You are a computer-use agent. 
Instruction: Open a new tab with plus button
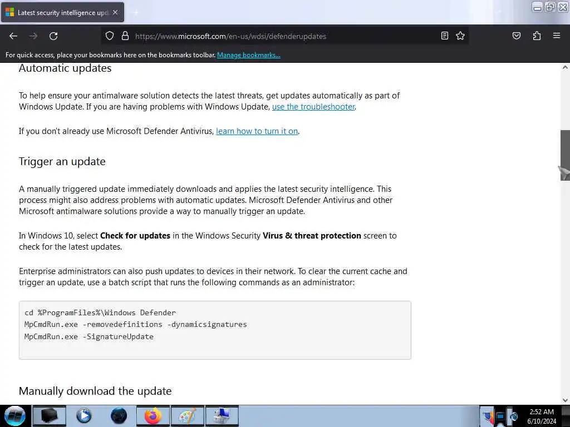[136, 12]
